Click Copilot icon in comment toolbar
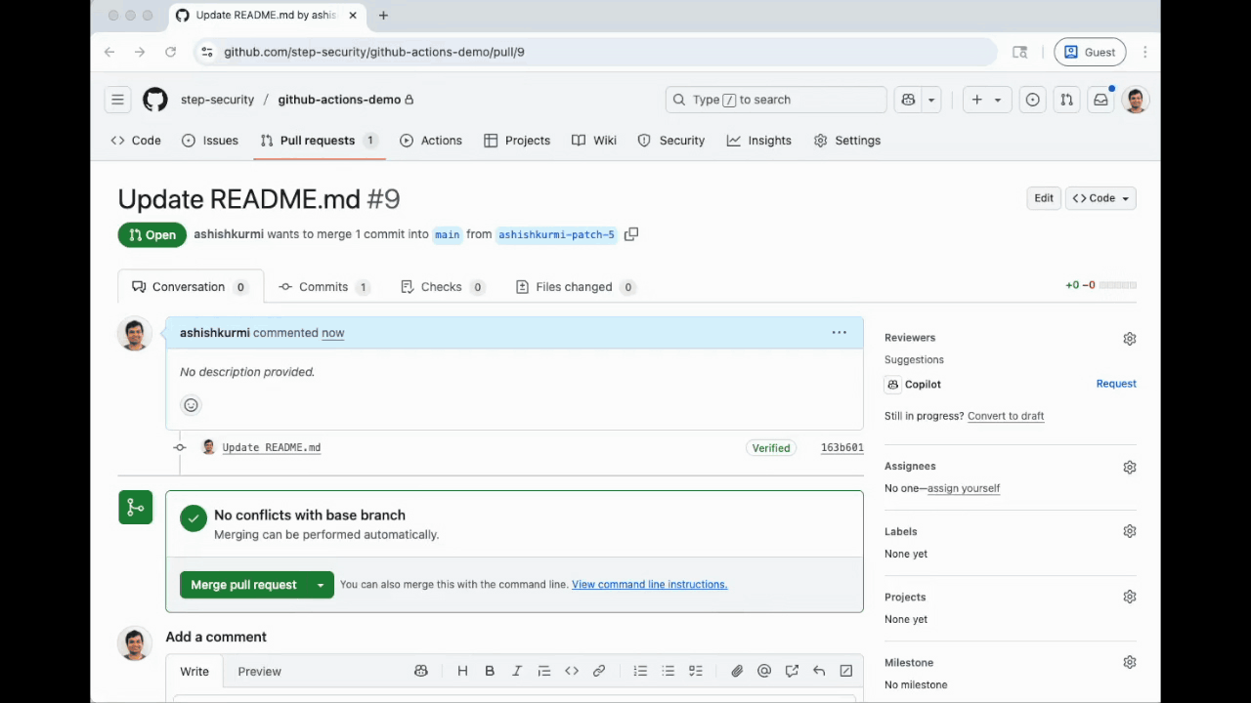 (x=421, y=672)
